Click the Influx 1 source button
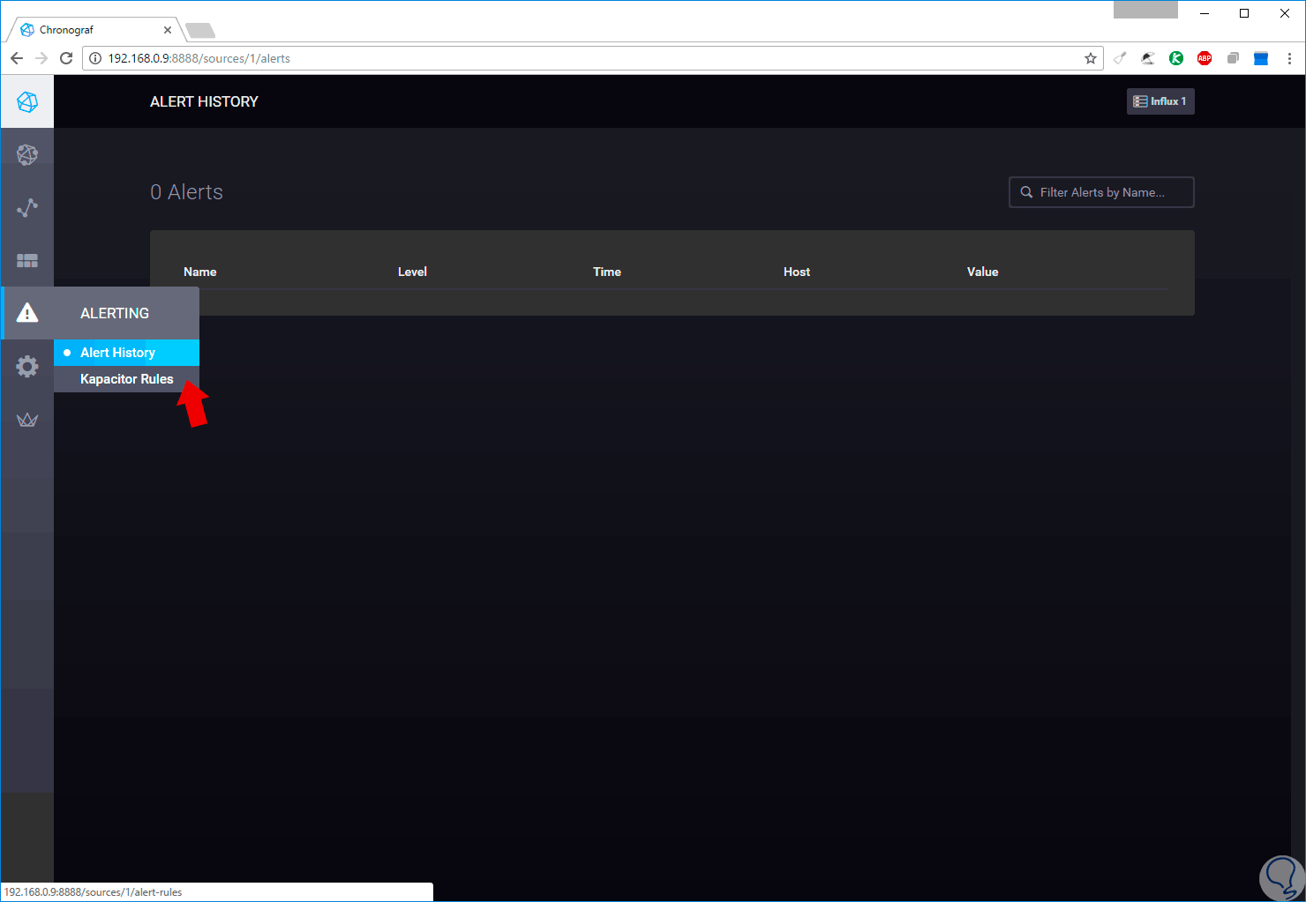 (1160, 101)
